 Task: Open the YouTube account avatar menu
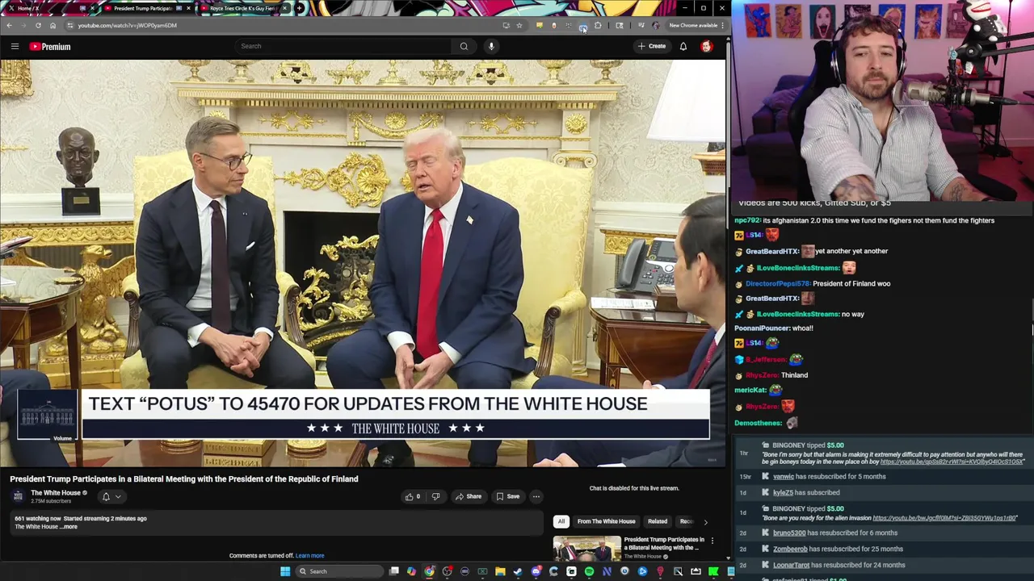pos(707,46)
